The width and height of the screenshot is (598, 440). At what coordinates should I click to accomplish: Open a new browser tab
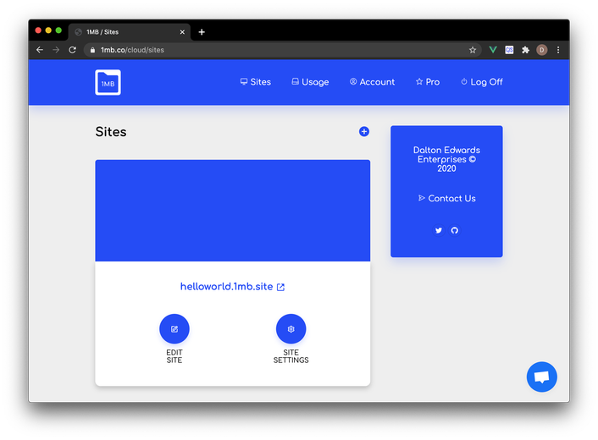click(x=202, y=32)
